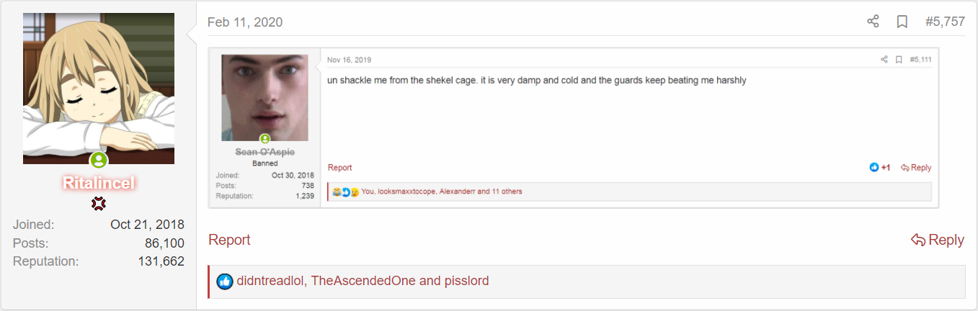Open the Ritalincel username profile
978x311 pixels.
[99, 184]
